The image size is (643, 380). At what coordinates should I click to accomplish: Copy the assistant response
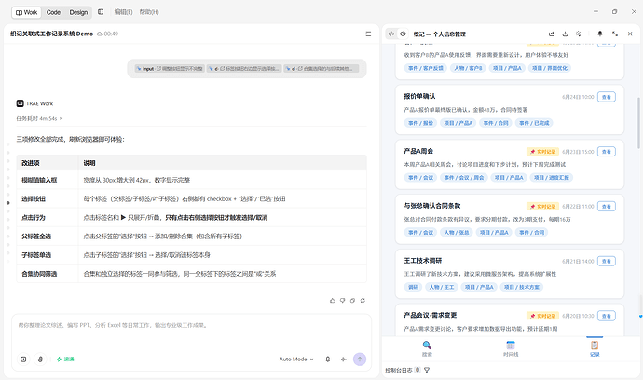click(352, 301)
